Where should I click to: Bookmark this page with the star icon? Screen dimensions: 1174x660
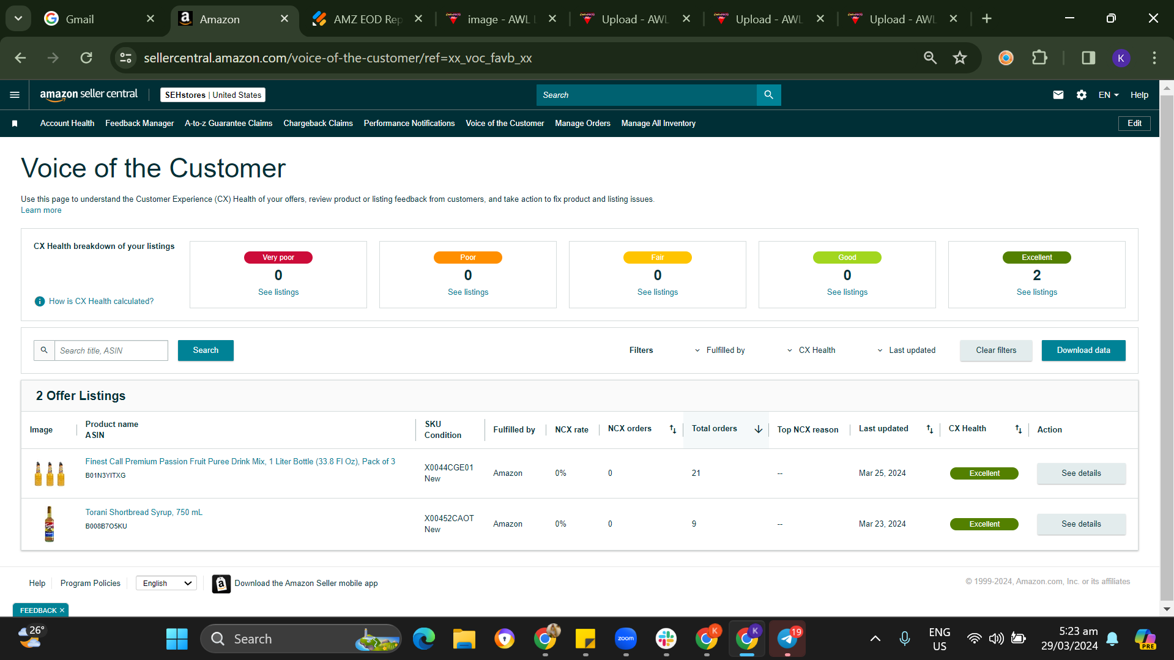[960, 58]
